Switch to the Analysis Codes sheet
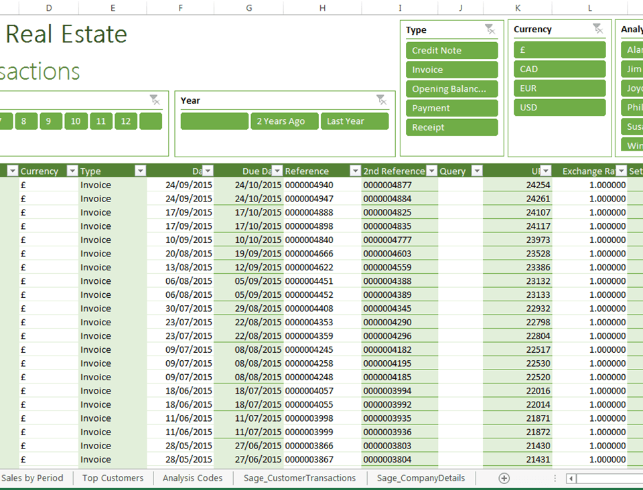 (x=192, y=478)
